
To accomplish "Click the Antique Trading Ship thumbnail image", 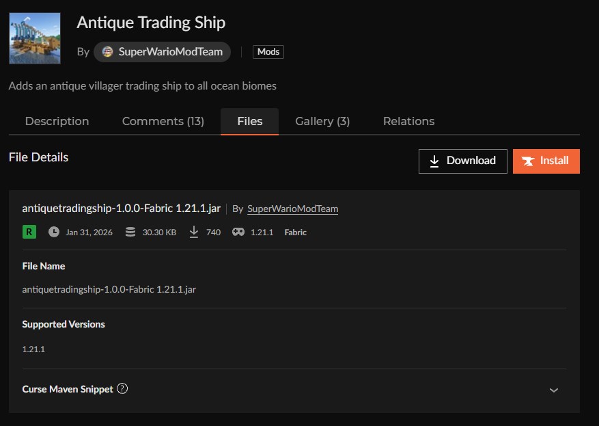I will [x=35, y=38].
